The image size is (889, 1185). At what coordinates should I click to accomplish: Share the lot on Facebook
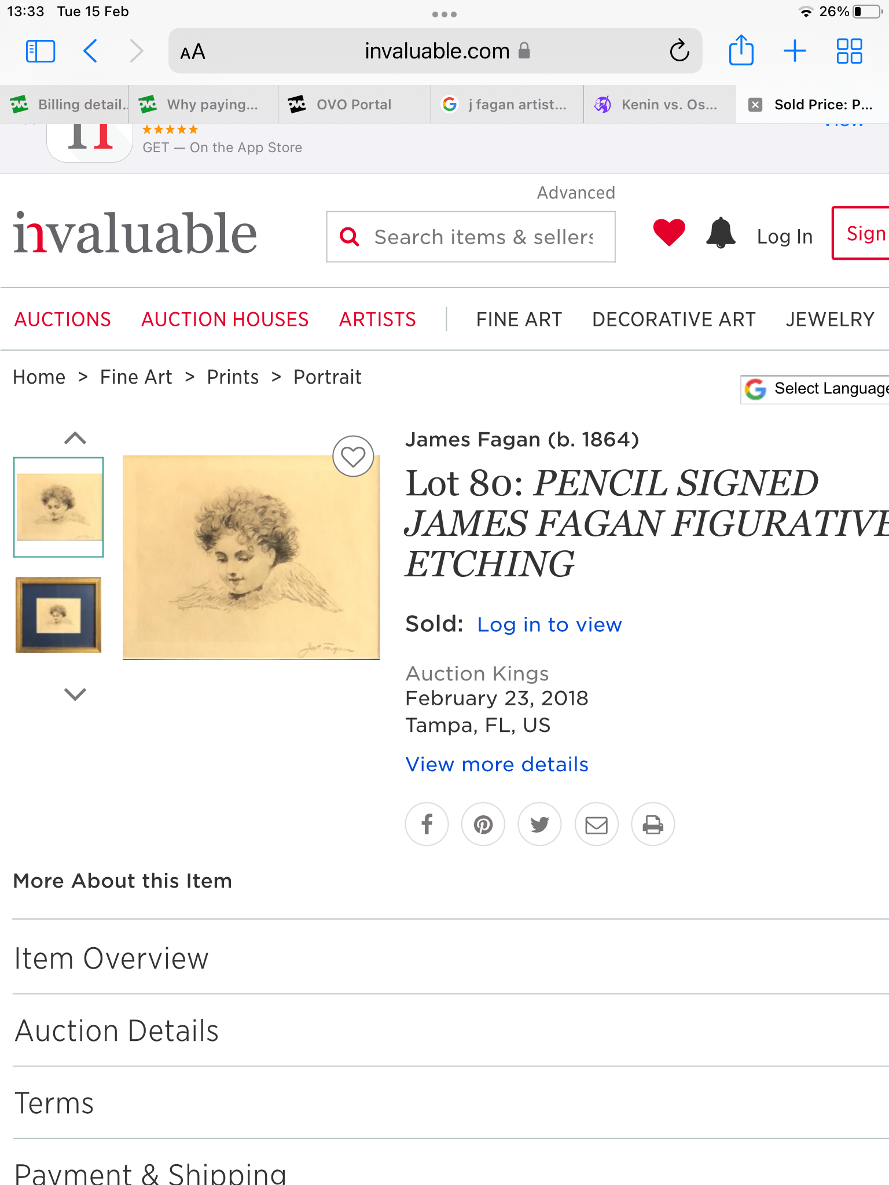[427, 824]
